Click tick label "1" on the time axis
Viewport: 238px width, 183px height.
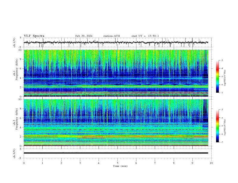pyautogui.click(x=42, y=163)
